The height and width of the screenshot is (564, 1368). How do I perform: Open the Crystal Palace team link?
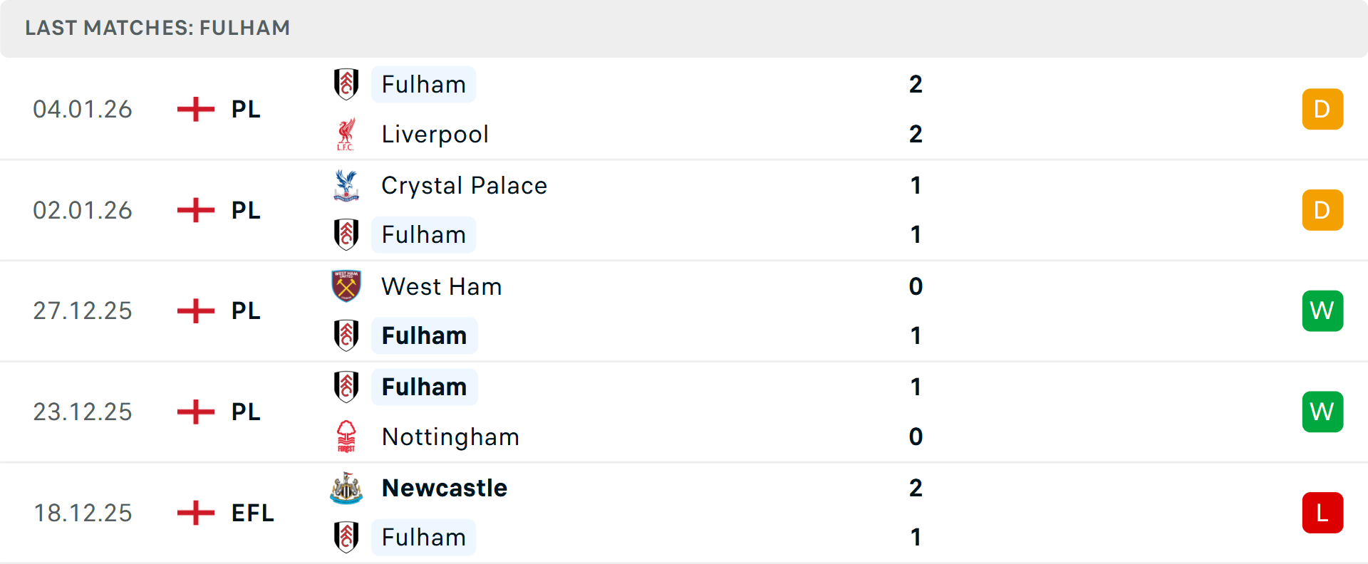(464, 185)
